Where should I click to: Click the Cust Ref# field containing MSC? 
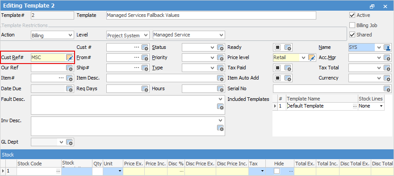point(48,58)
